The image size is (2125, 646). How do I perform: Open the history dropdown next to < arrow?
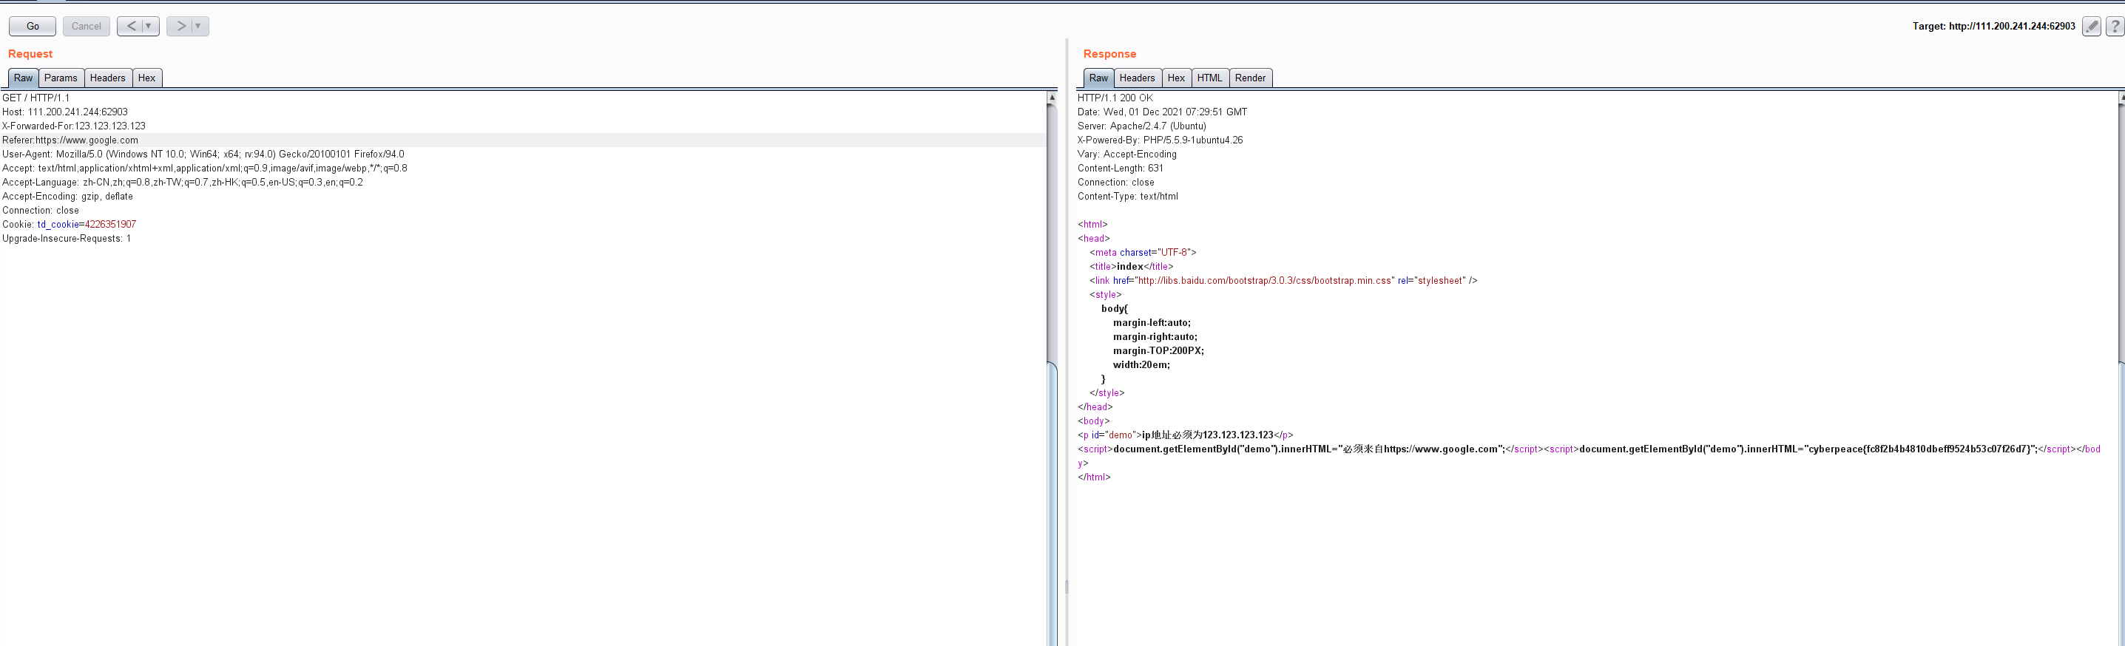pyautogui.click(x=149, y=27)
